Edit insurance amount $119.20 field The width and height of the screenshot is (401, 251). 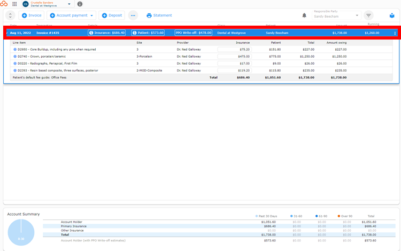pyautogui.click(x=235, y=70)
